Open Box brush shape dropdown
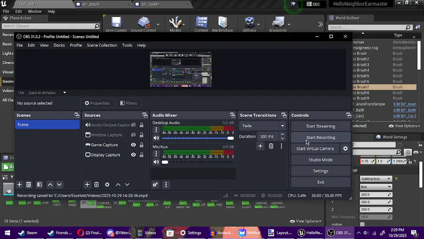This screenshot has height=239, width=424. 376,187
